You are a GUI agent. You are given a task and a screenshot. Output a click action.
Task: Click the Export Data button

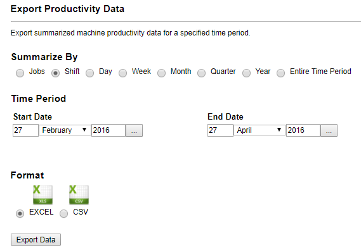coord(36,240)
